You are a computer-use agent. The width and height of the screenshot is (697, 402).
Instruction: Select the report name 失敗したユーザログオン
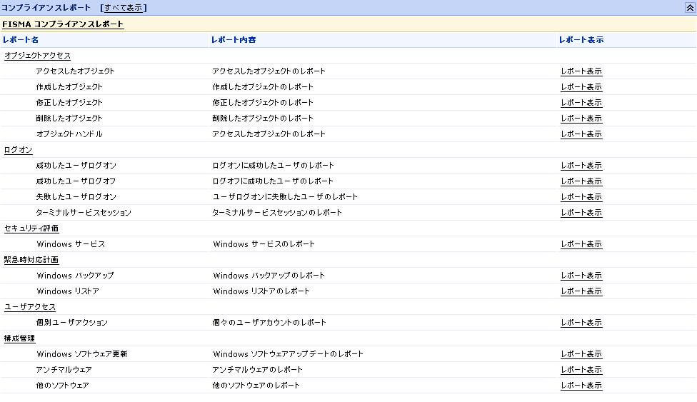76,196
